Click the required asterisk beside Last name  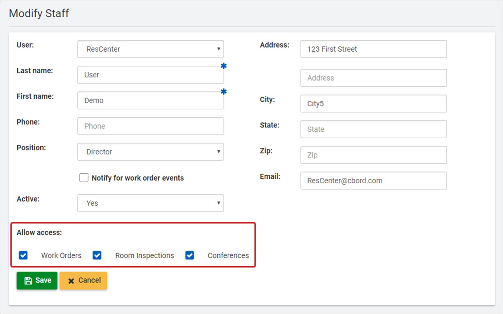pos(224,66)
